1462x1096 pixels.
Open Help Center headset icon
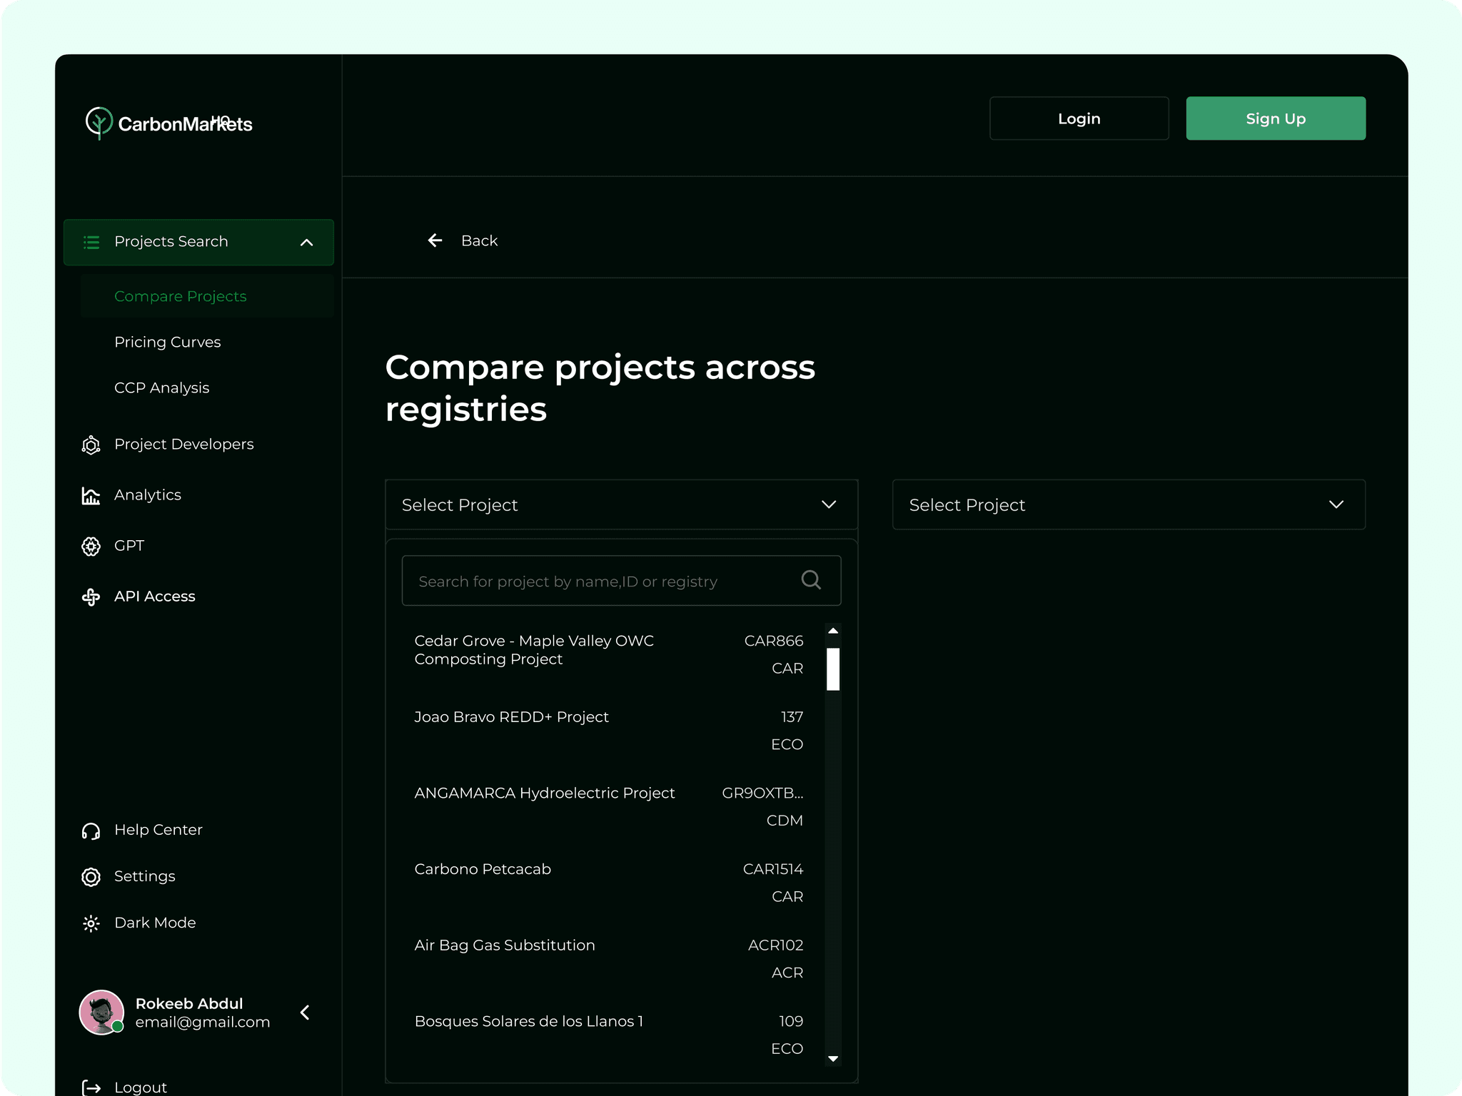coord(91,831)
